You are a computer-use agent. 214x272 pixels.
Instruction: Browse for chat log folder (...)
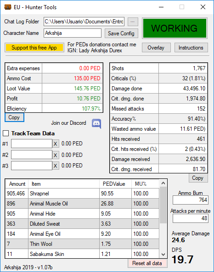[x=133, y=22]
